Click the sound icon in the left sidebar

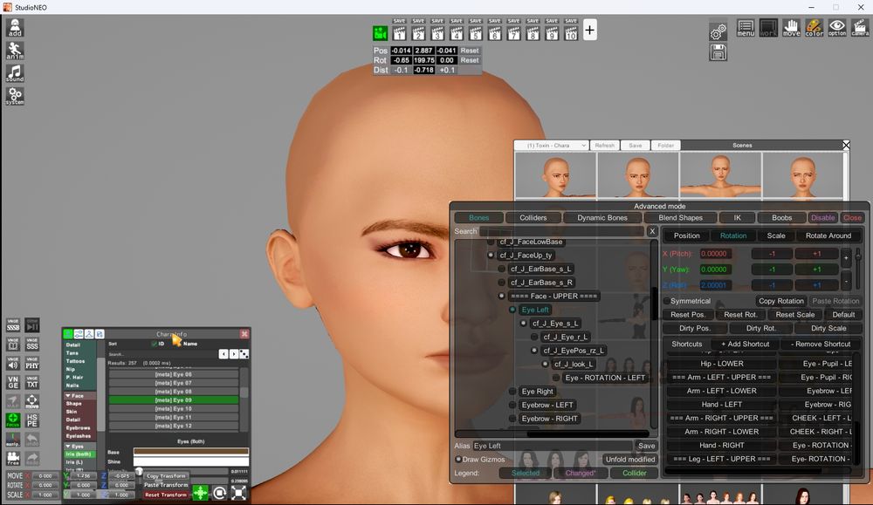[14, 74]
